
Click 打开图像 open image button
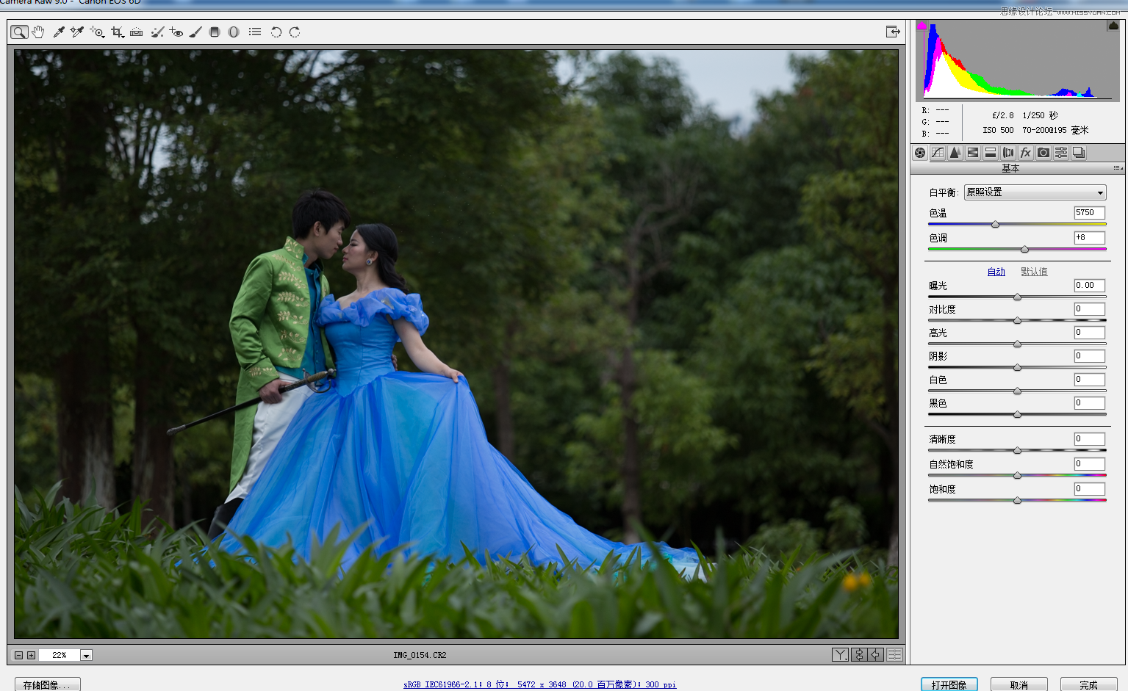pos(949,684)
